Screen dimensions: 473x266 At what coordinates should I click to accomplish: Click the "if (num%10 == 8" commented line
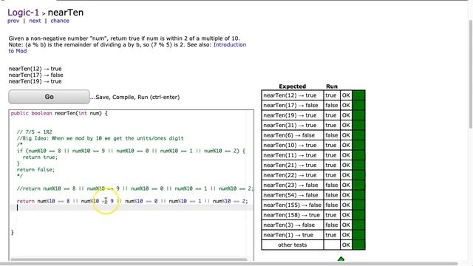coord(131,151)
